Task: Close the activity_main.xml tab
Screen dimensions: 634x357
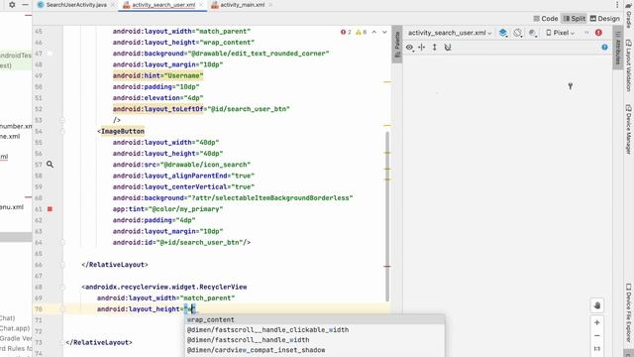Action: [270, 5]
